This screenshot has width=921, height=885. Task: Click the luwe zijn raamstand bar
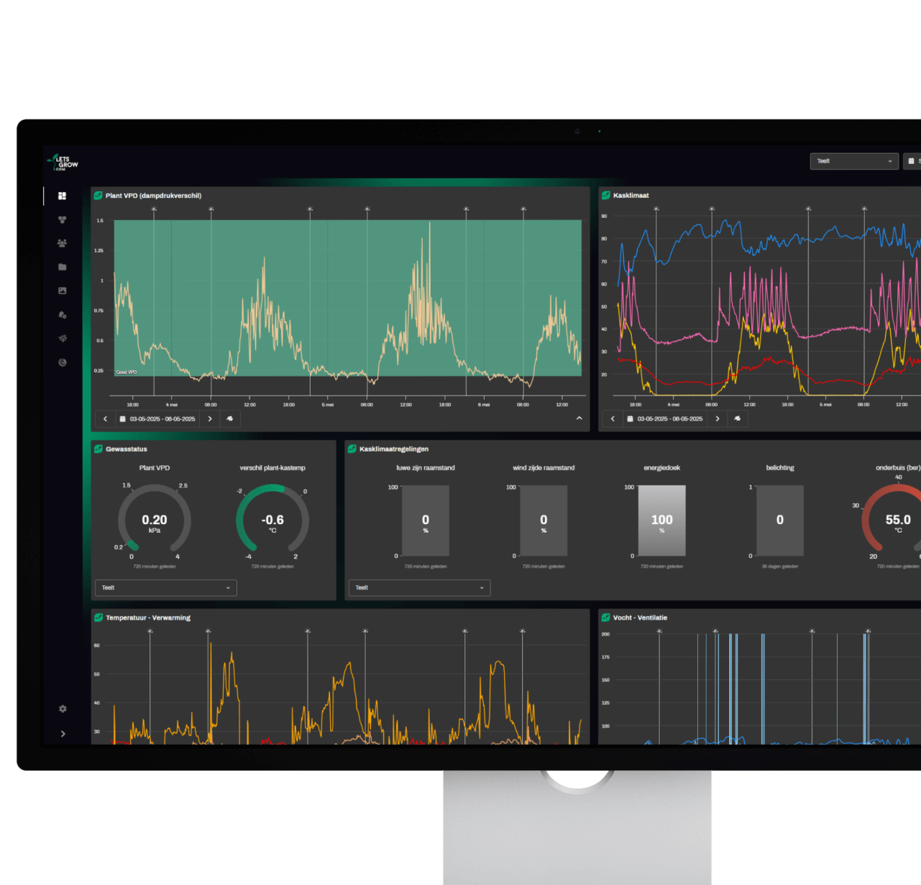(426, 521)
